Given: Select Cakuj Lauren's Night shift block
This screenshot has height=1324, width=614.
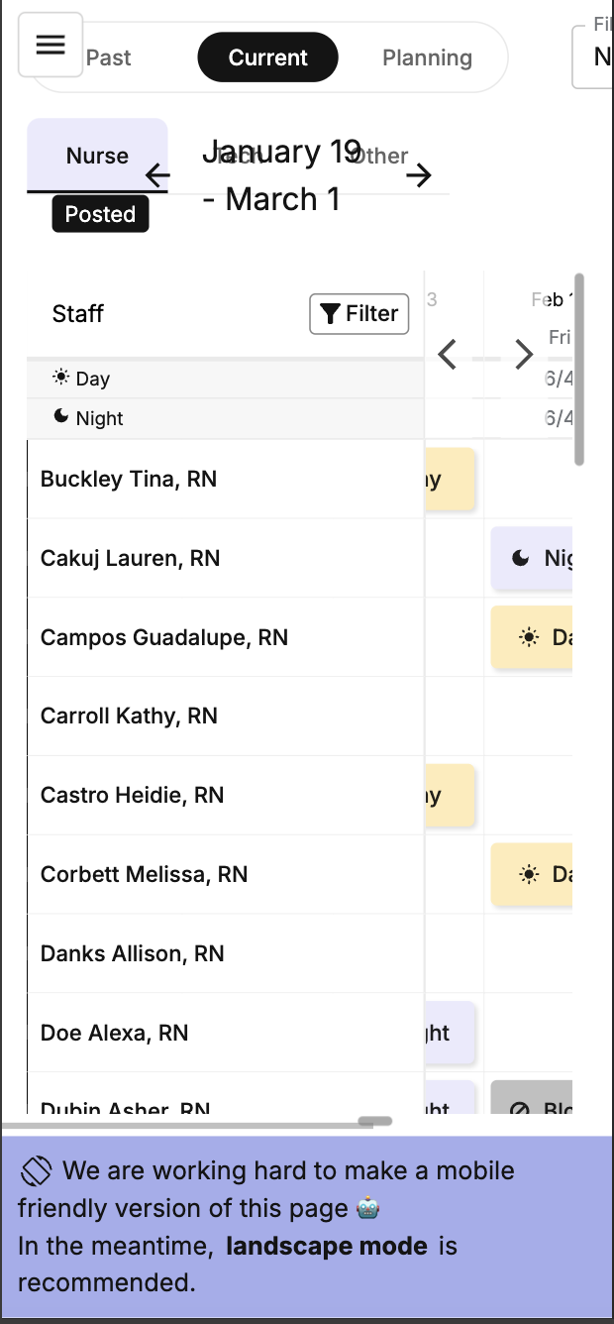Looking at the screenshot, I should 533,558.
